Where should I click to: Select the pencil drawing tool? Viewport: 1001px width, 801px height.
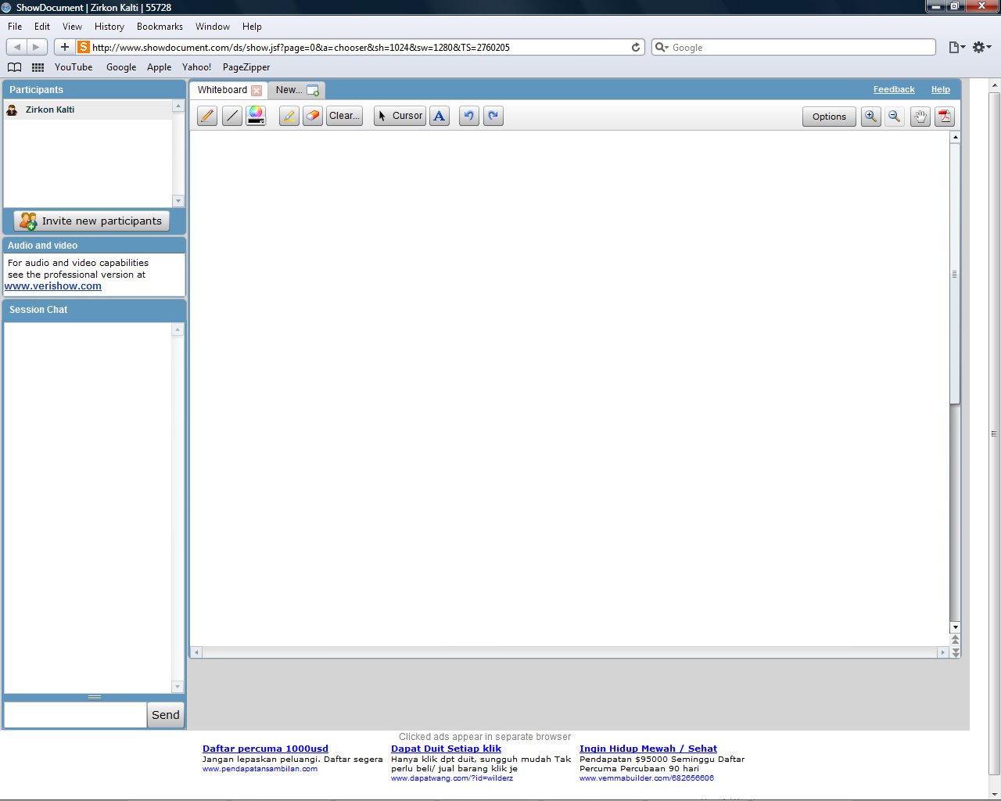click(207, 117)
